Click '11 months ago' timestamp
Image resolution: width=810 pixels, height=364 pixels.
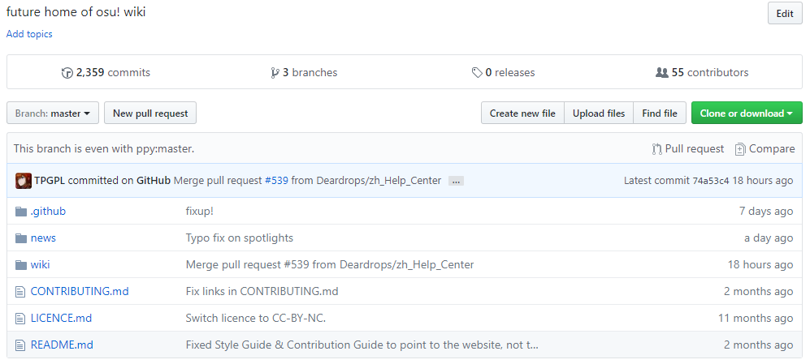pos(756,319)
